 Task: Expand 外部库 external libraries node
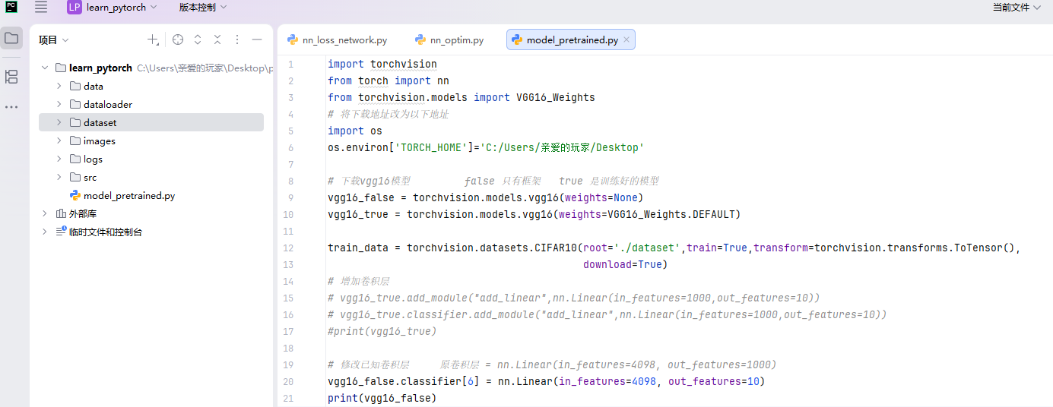[x=45, y=213]
